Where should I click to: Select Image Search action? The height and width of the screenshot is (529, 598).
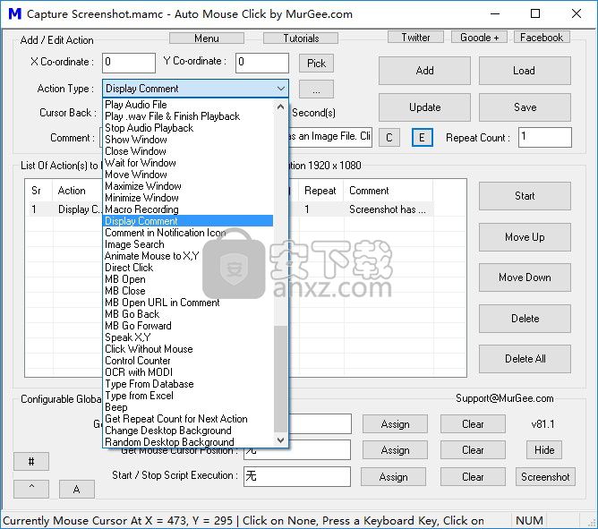click(x=134, y=244)
